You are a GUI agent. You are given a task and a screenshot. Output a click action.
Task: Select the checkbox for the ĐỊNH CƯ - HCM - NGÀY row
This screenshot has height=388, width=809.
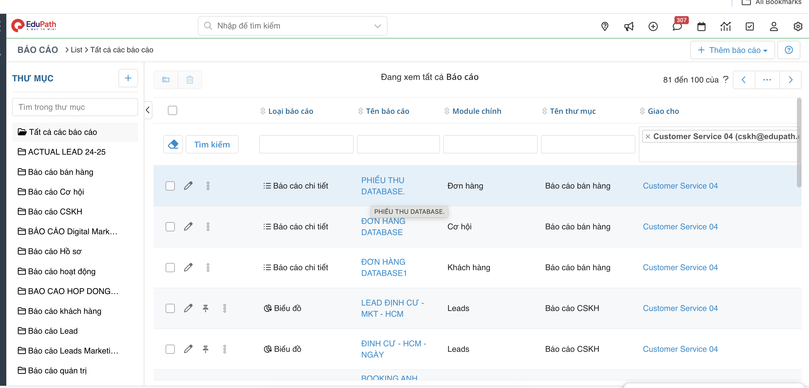click(170, 349)
